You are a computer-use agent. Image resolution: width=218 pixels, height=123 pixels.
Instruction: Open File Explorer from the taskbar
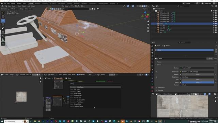35,121
